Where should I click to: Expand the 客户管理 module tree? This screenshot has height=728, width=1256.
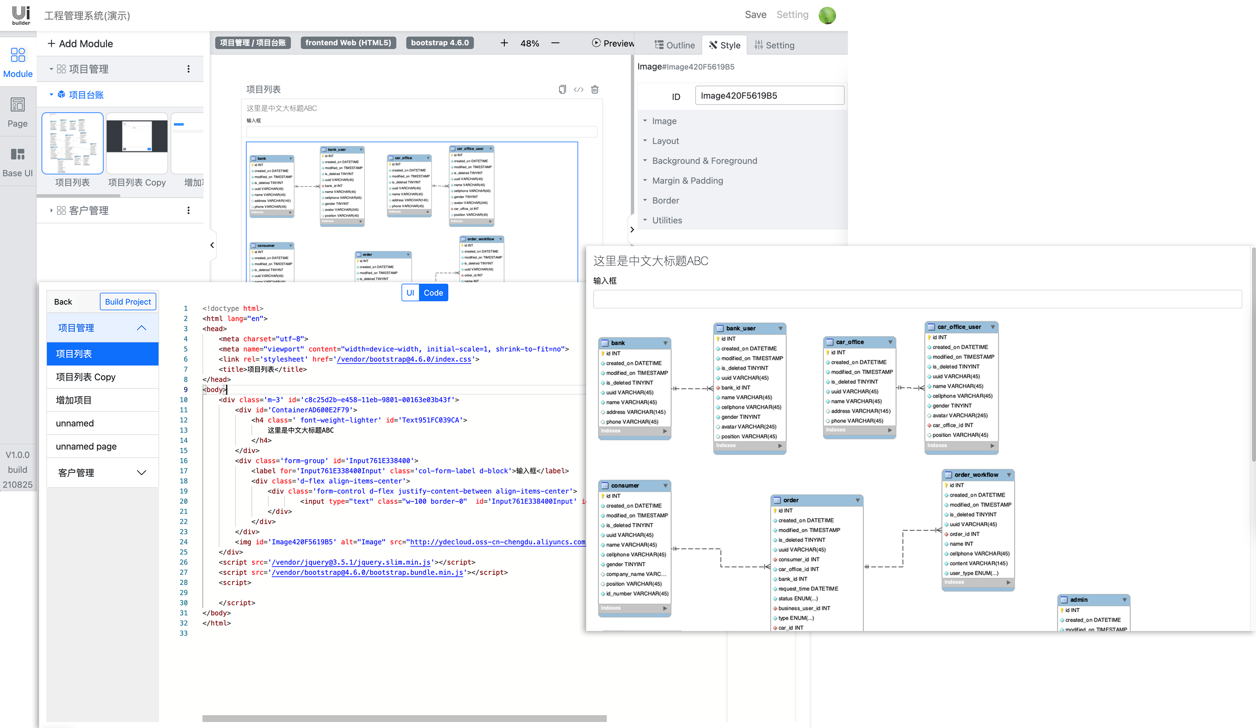[51, 210]
